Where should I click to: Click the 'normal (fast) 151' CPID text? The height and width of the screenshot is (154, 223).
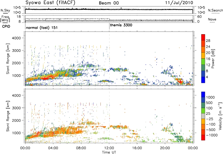coord(42,28)
